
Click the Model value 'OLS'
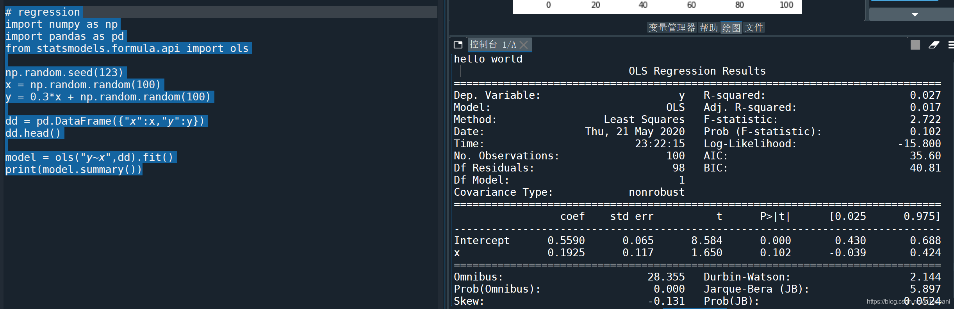point(676,107)
